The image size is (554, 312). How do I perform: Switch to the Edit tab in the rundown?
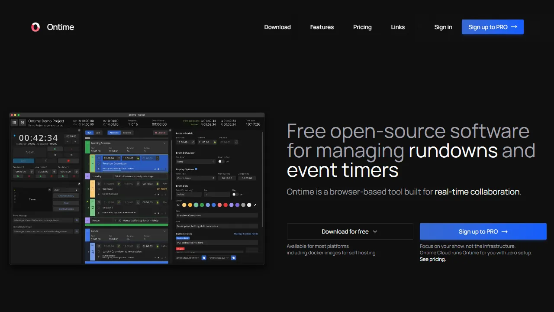(98, 133)
